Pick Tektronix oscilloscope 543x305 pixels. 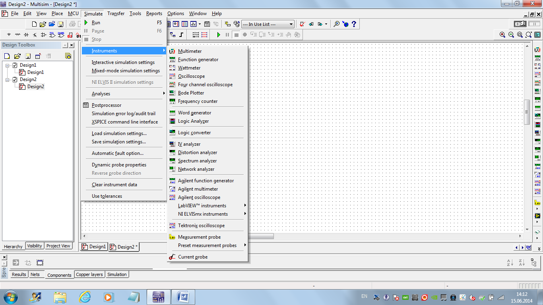click(208, 226)
